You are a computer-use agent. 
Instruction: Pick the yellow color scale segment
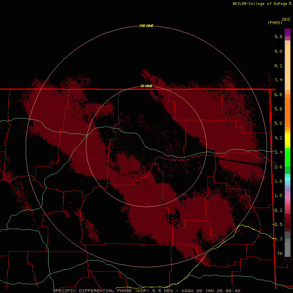point(287,139)
